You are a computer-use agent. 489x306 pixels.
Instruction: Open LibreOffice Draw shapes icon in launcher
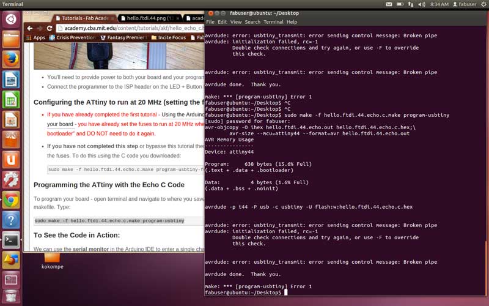coord(11,260)
